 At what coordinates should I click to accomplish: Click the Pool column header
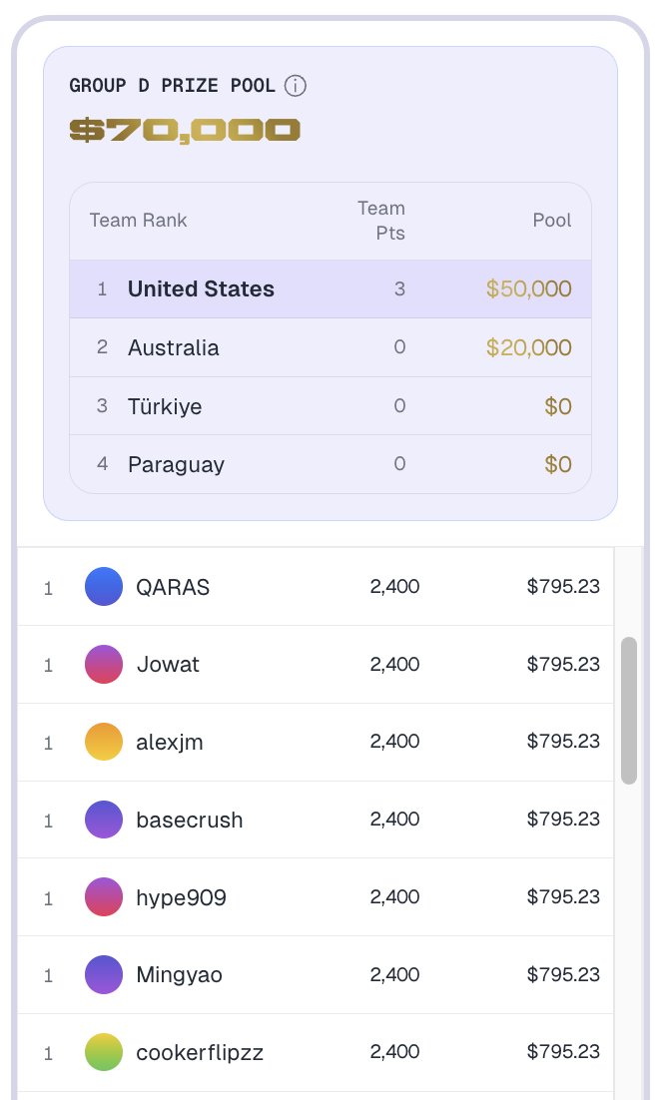coord(552,221)
